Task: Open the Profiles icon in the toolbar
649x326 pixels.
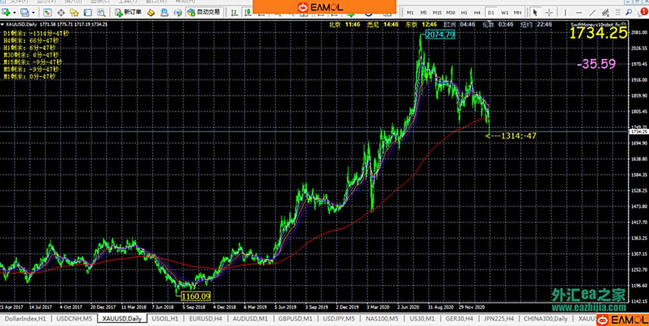Action: 24,12
